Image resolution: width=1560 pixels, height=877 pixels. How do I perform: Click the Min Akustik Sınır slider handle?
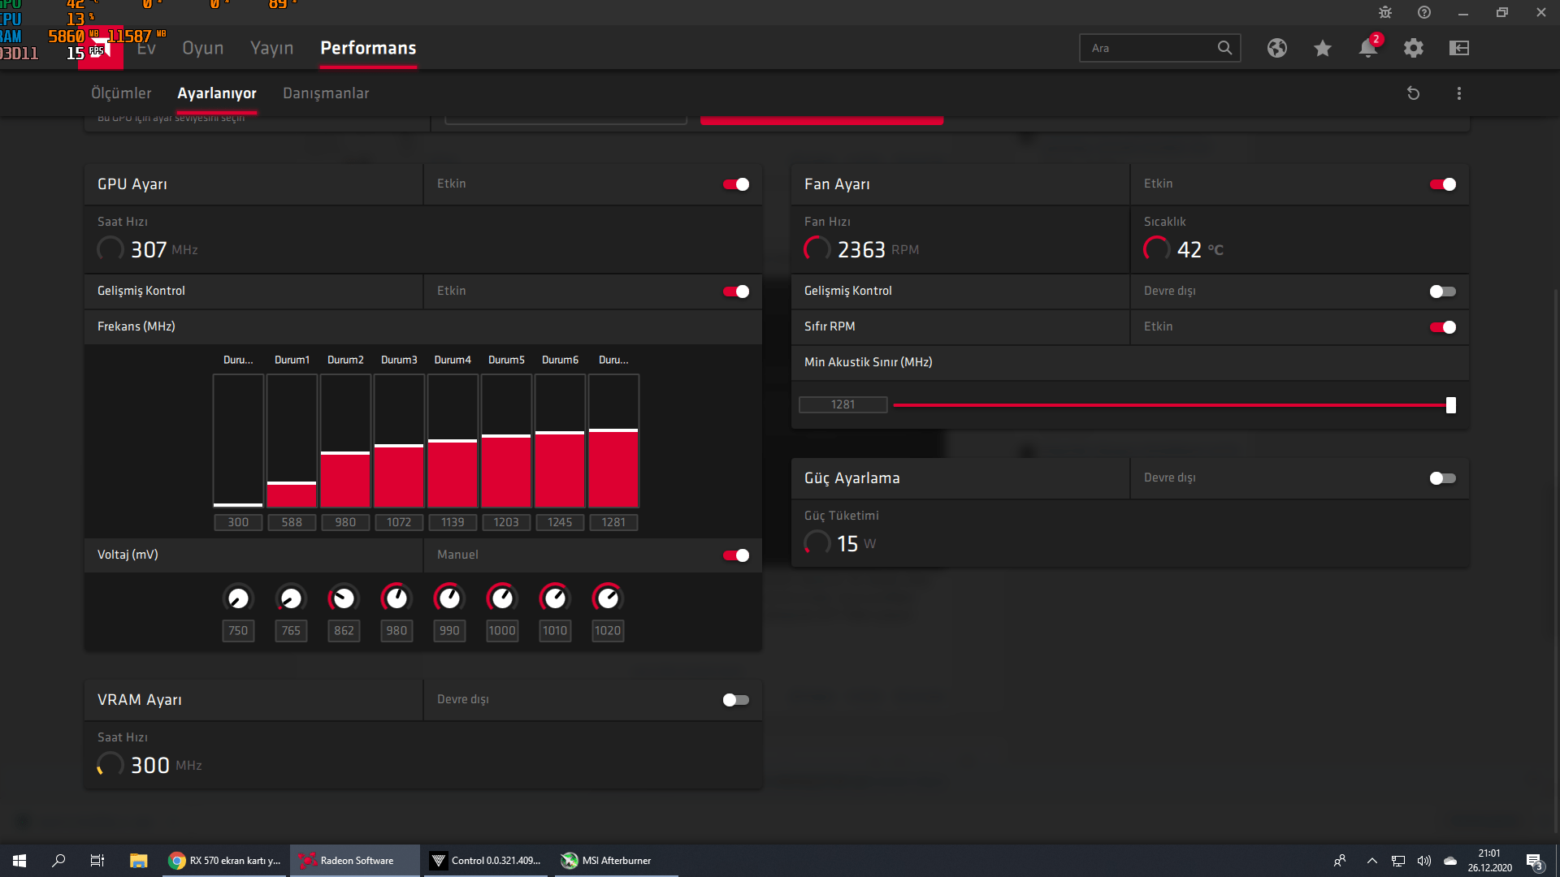[1450, 405]
